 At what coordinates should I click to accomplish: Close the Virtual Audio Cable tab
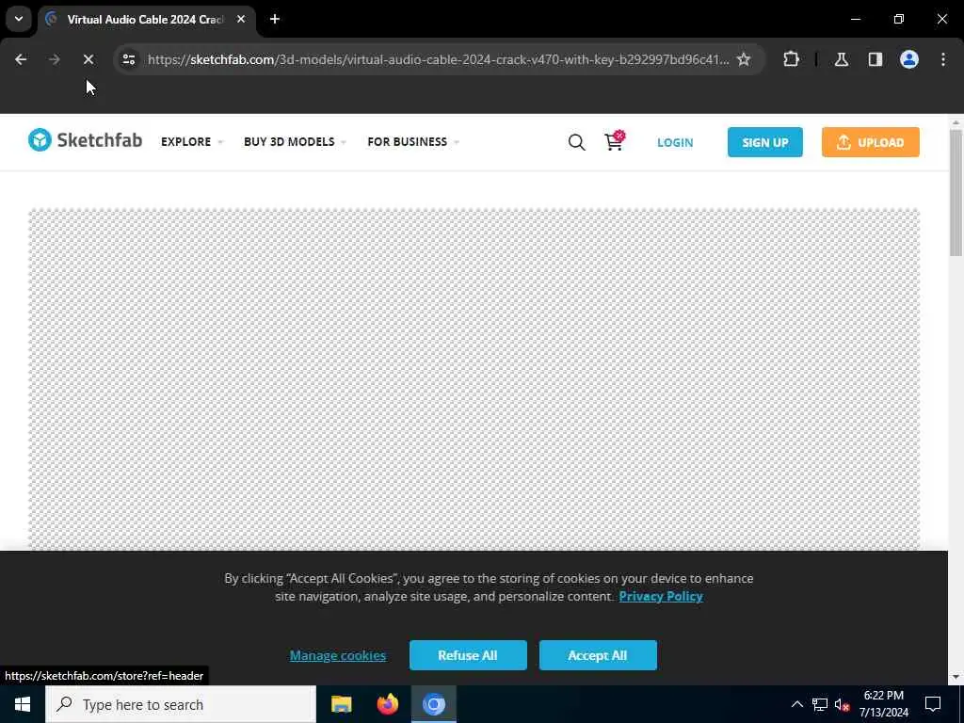pos(241,19)
